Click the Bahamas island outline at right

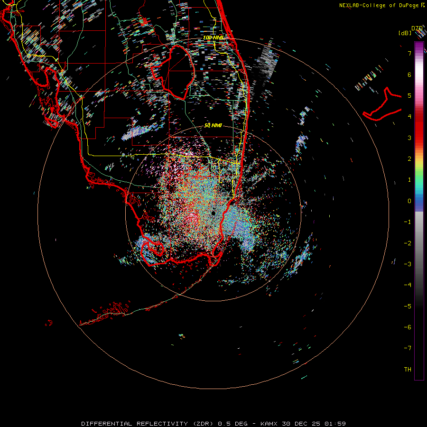pos(382,105)
